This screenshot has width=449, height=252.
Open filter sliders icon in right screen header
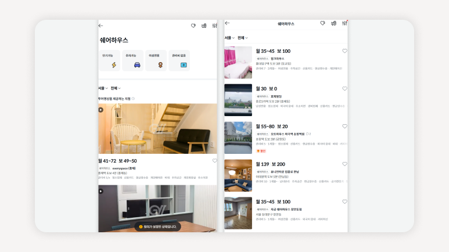pos(344,23)
